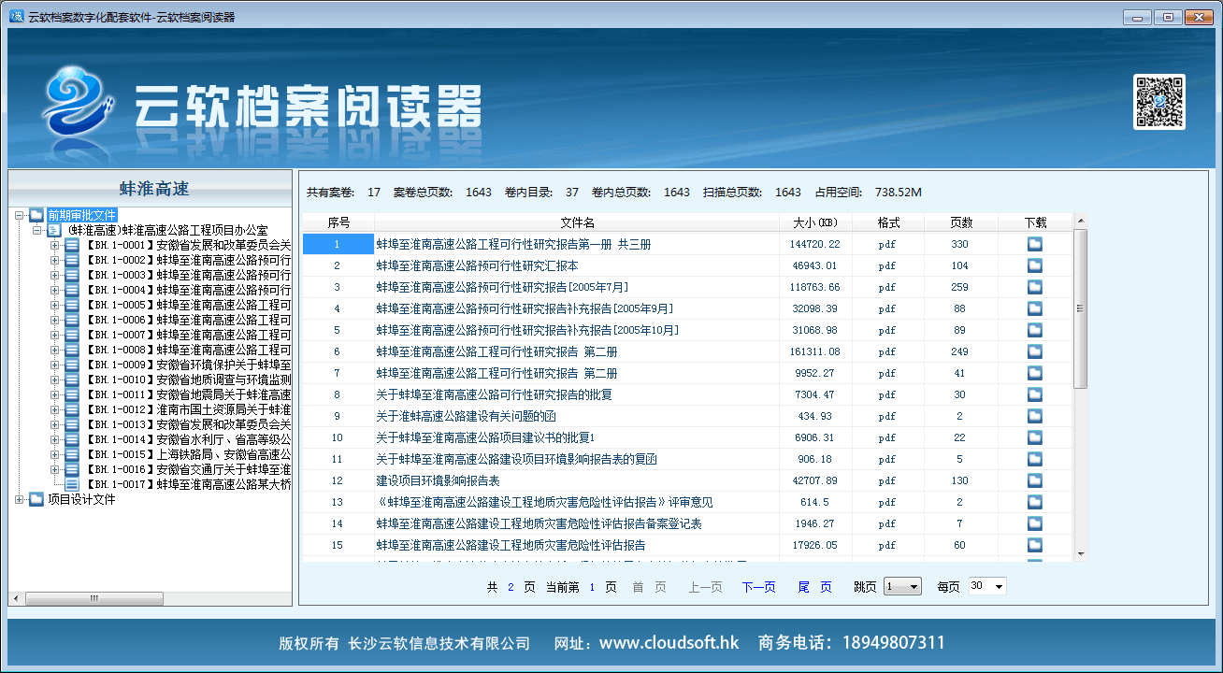Image resolution: width=1223 pixels, height=673 pixels.
Task: Click scroll-down arrow of file list
Action: tap(1080, 554)
